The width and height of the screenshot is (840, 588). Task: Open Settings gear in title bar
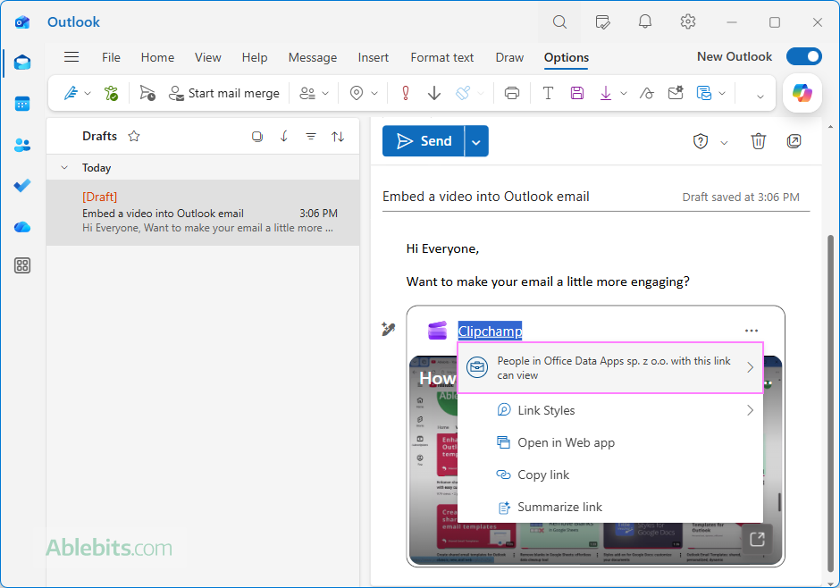[x=688, y=22]
